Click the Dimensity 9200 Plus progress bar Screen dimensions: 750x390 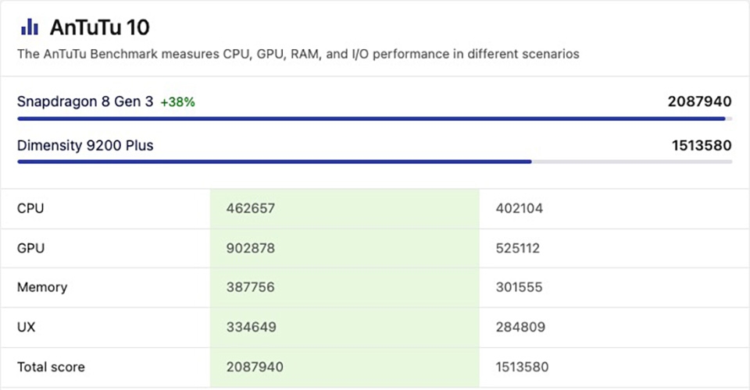(x=374, y=161)
